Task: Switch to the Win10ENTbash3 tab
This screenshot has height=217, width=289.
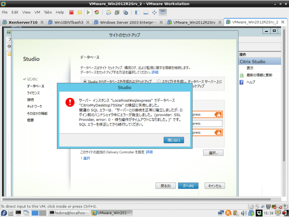Action: click(69, 23)
